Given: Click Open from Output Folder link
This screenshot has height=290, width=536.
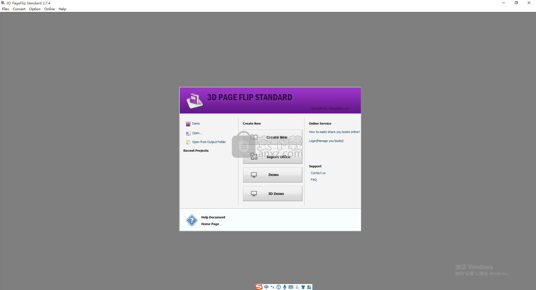Looking at the screenshot, I should pos(209,142).
